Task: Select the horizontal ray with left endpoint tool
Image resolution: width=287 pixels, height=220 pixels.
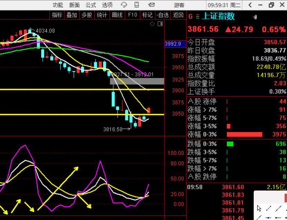Action: click(278, 218)
